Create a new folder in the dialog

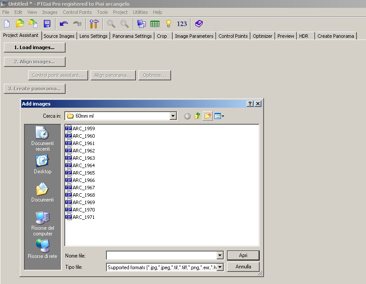click(208, 116)
